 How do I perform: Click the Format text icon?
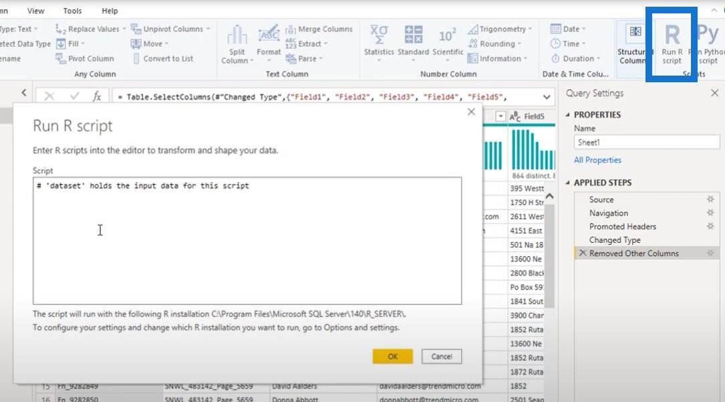tap(269, 40)
